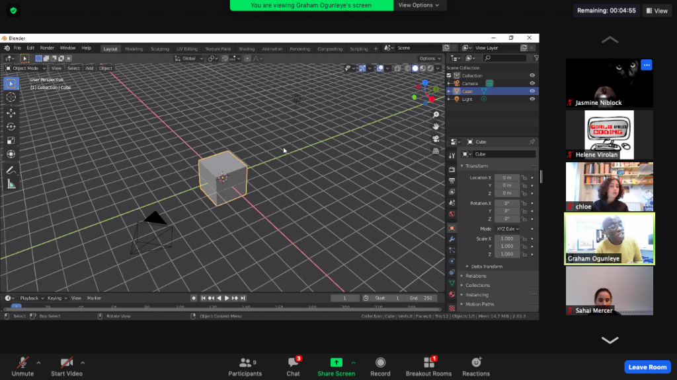Expand the Relations panel
Screen dimensions: 677x380
pos(476,276)
